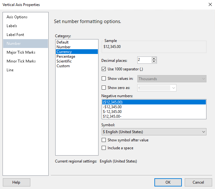Enable Show values in checkbox

tap(104, 79)
